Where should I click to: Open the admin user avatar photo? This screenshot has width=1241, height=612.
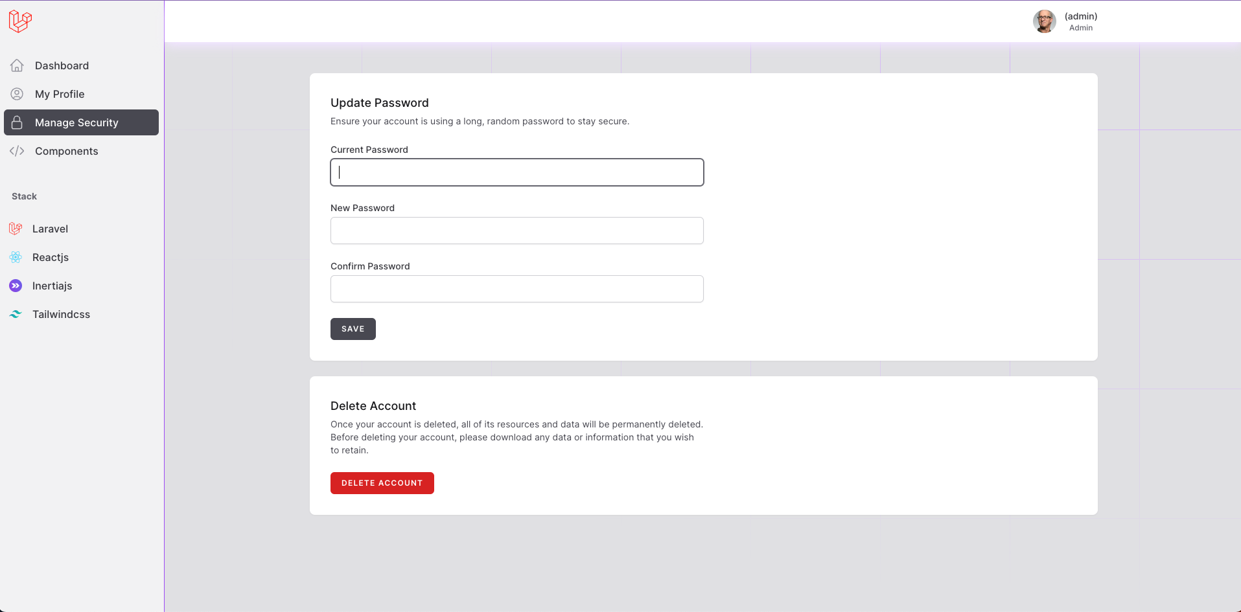[1044, 21]
